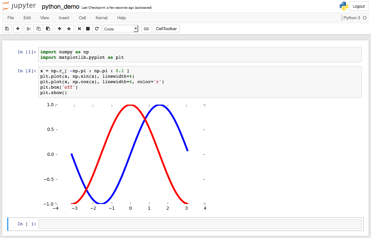Click the Jupyter logo

19,6
